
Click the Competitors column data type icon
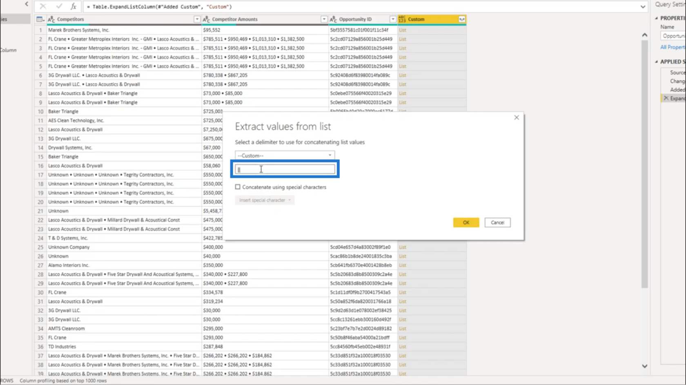pos(51,19)
